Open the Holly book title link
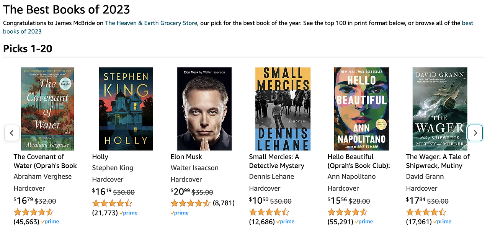 pyautogui.click(x=100, y=157)
